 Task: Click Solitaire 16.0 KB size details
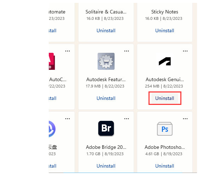tap(105, 18)
